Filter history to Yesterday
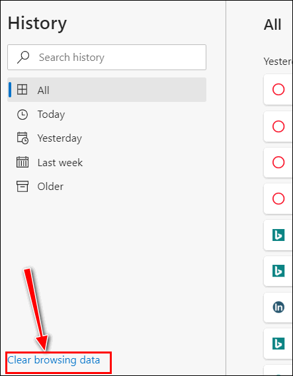Image resolution: width=293 pixels, height=376 pixels. tap(107, 138)
